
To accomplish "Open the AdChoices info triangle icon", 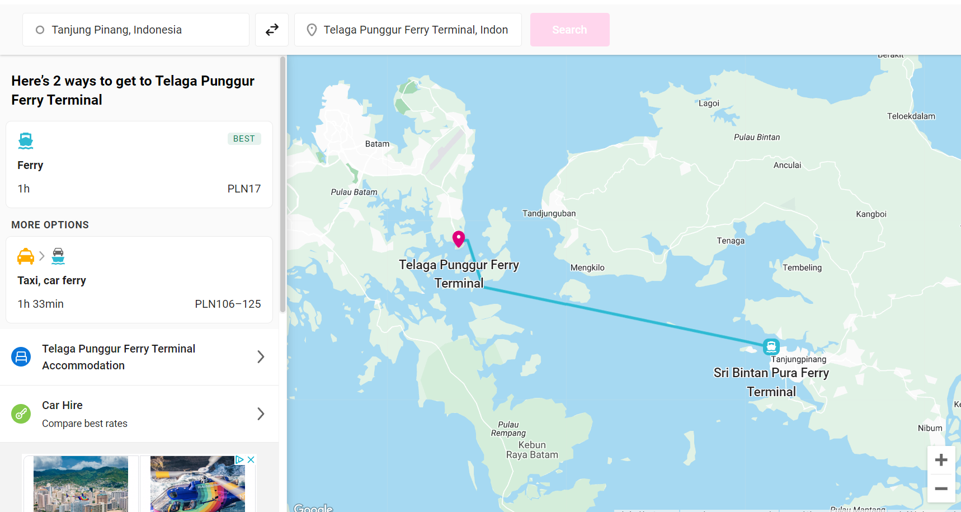I will pos(239,459).
